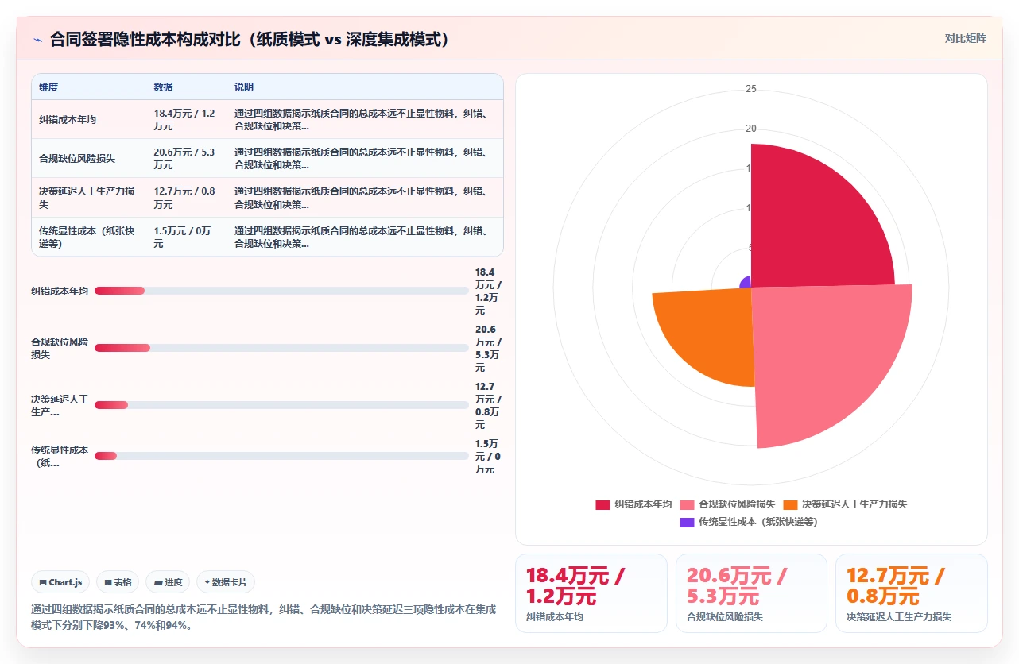Image resolution: width=1019 pixels, height=664 pixels.
Task: Click the 决策延迟人工生产… progress bar
Action: 281,405
